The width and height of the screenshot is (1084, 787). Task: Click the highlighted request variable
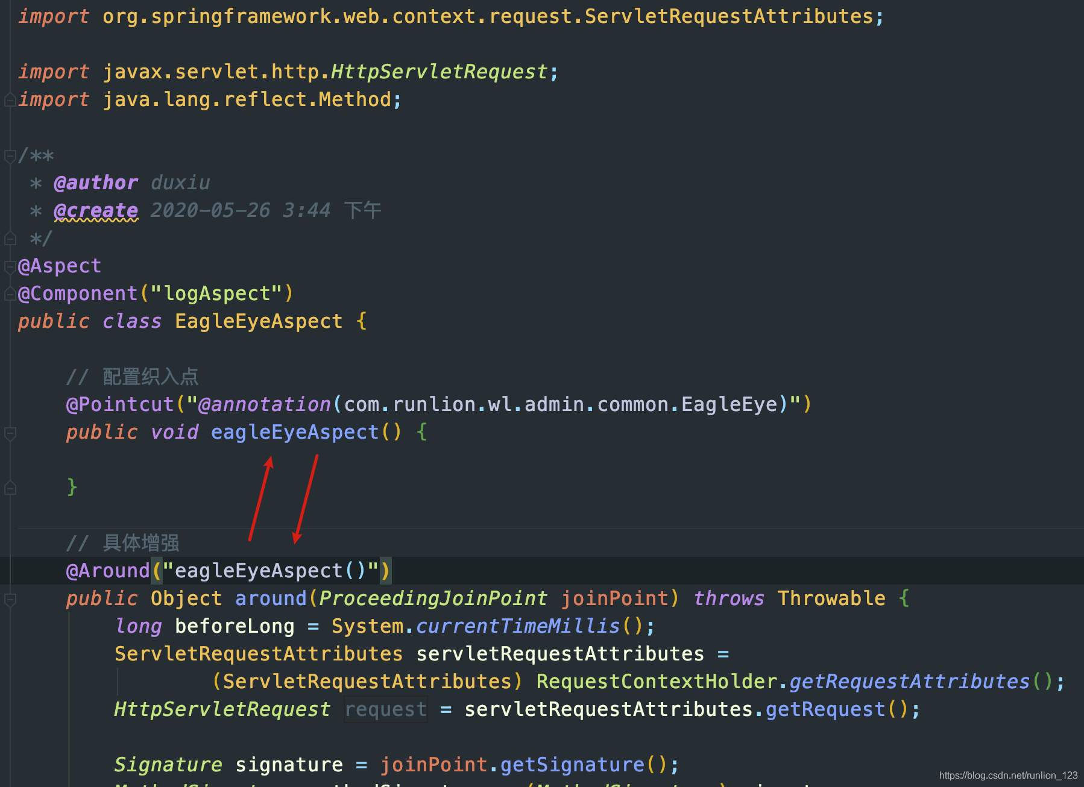click(385, 709)
